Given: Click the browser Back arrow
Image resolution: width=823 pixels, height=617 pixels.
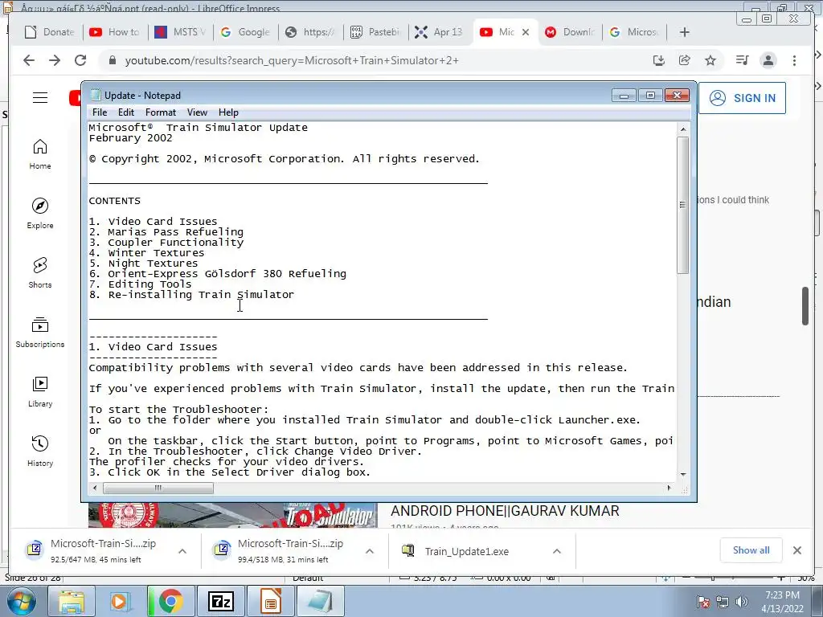Looking at the screenshot, I should click(x=29, y=60).
